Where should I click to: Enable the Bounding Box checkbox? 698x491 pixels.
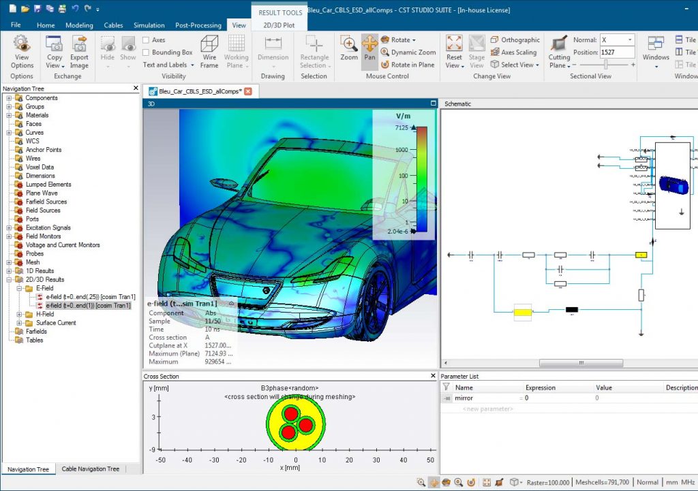click(146, 52)
